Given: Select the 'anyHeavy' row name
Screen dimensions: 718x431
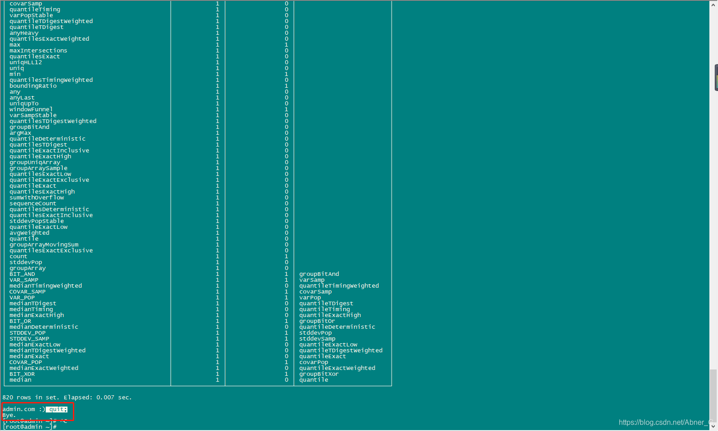Looking at the screenshot, I should [24, 33].
